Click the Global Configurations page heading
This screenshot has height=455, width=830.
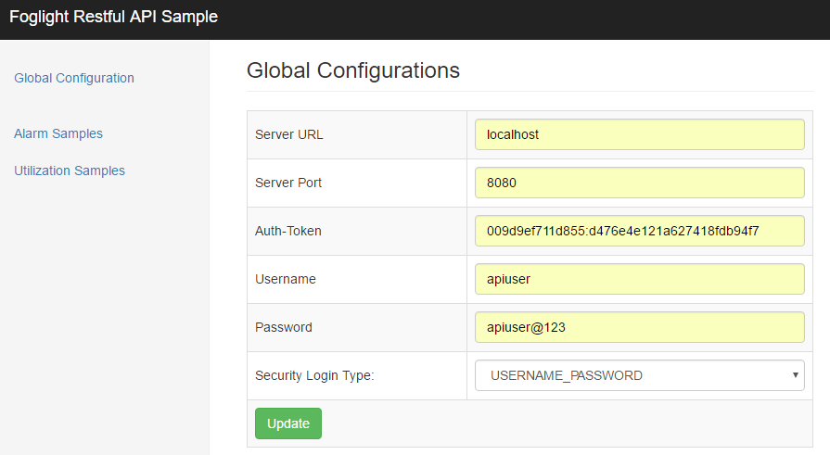click(353, 70)
